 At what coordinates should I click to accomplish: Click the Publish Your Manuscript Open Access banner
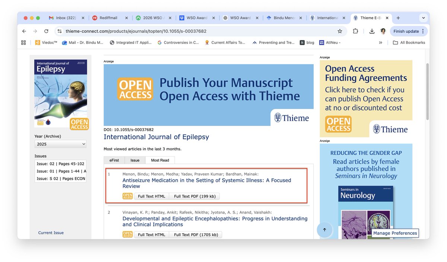[x=209, y=95]
